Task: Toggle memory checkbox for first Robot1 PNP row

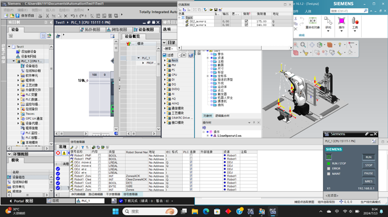Action: click(99, 155)
